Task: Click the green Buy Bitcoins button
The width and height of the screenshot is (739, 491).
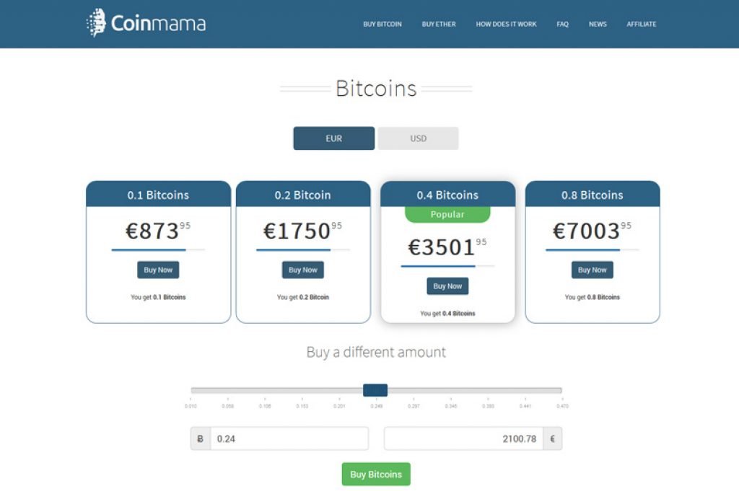Action: [x=376, y=474]
